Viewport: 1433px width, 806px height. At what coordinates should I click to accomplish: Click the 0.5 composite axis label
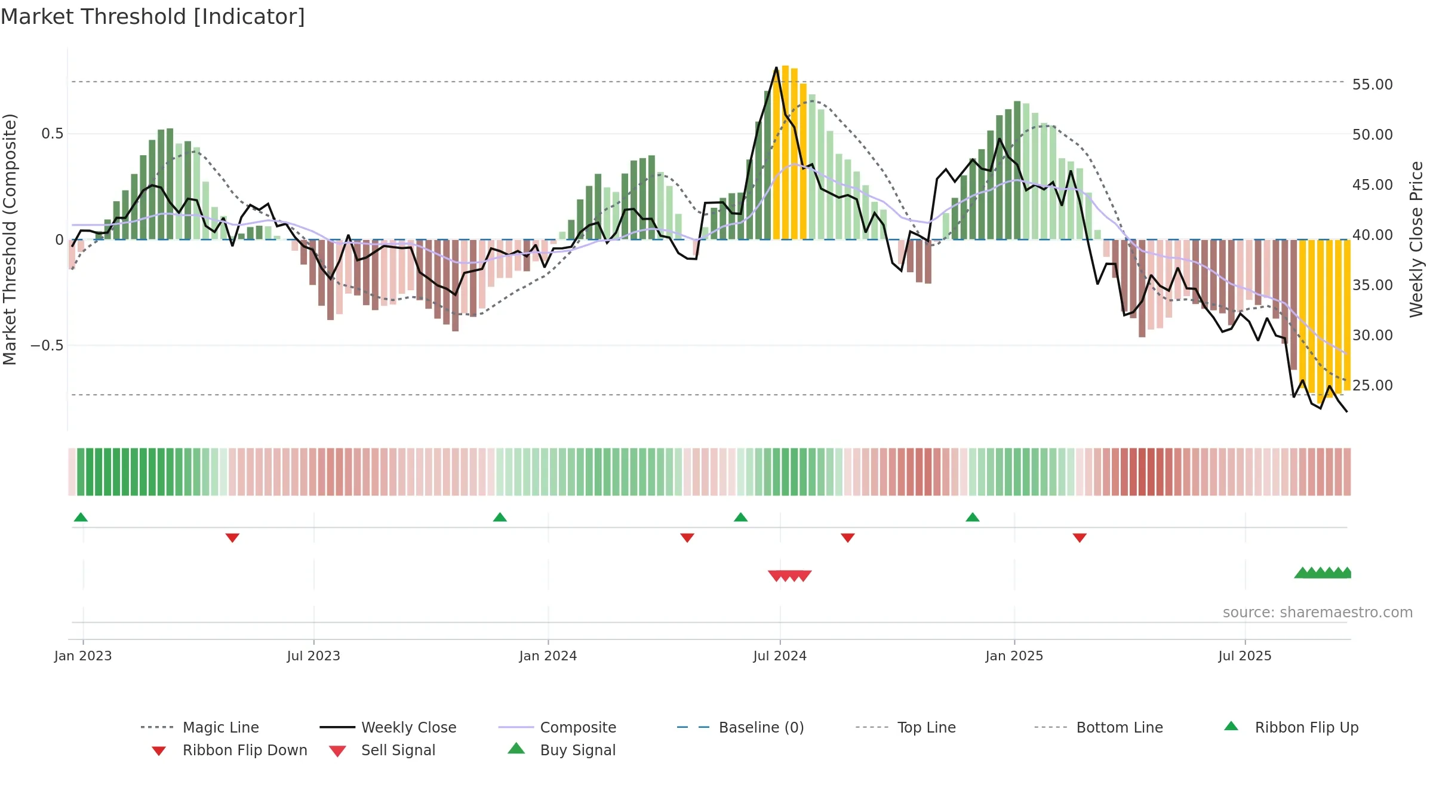point(52,134)
